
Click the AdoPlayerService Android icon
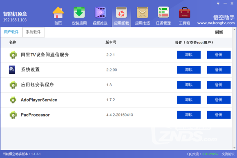click(13, 100)
